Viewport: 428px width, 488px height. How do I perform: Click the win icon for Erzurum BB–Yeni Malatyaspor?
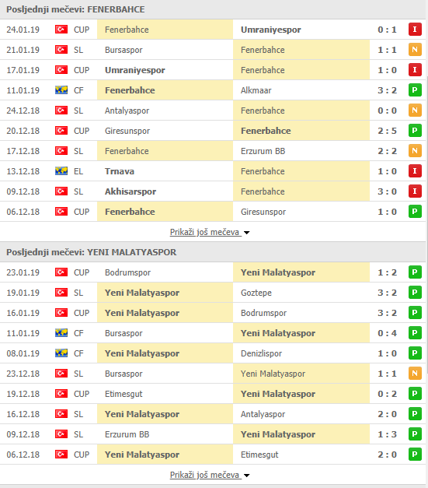pyautogui.click(x=415, y=434)
